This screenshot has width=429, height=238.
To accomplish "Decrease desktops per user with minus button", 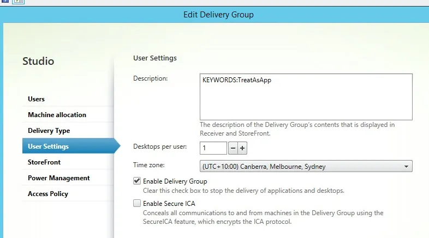I will [233, 148].
